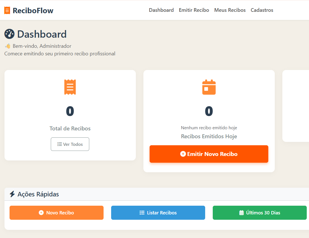This screenshot has width=309, height=238.
Task: Click the Emitir Novo Recibo button
Action: point(209,154)
